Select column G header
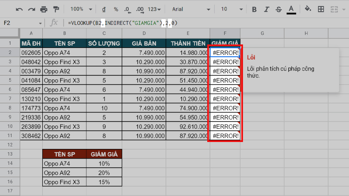The height and width of the screenshot is (196, 349). (262, 34)
